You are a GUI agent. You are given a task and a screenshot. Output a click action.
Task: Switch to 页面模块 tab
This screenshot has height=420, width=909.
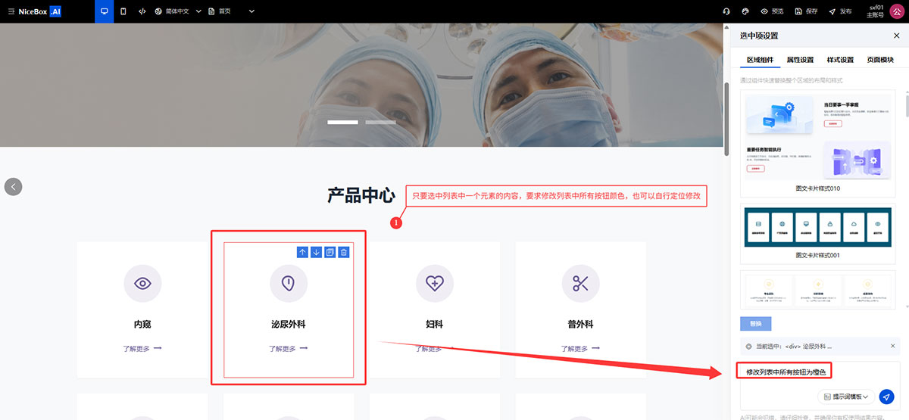pos(880,60)
